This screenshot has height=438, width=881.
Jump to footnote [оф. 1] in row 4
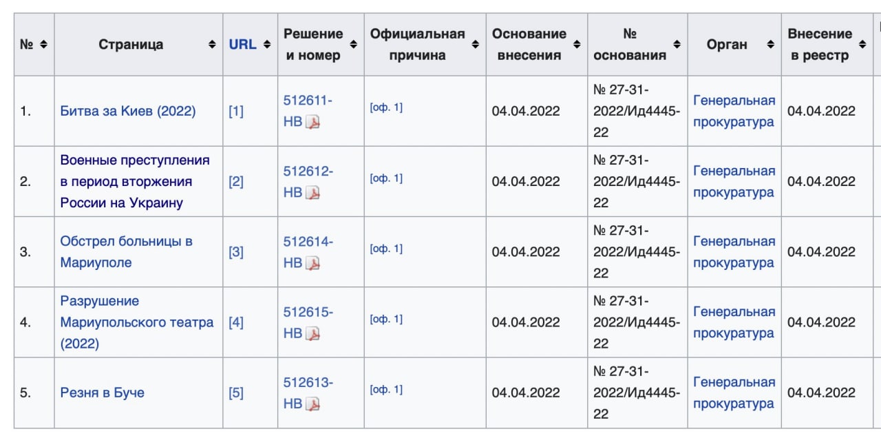click(386, 319)
